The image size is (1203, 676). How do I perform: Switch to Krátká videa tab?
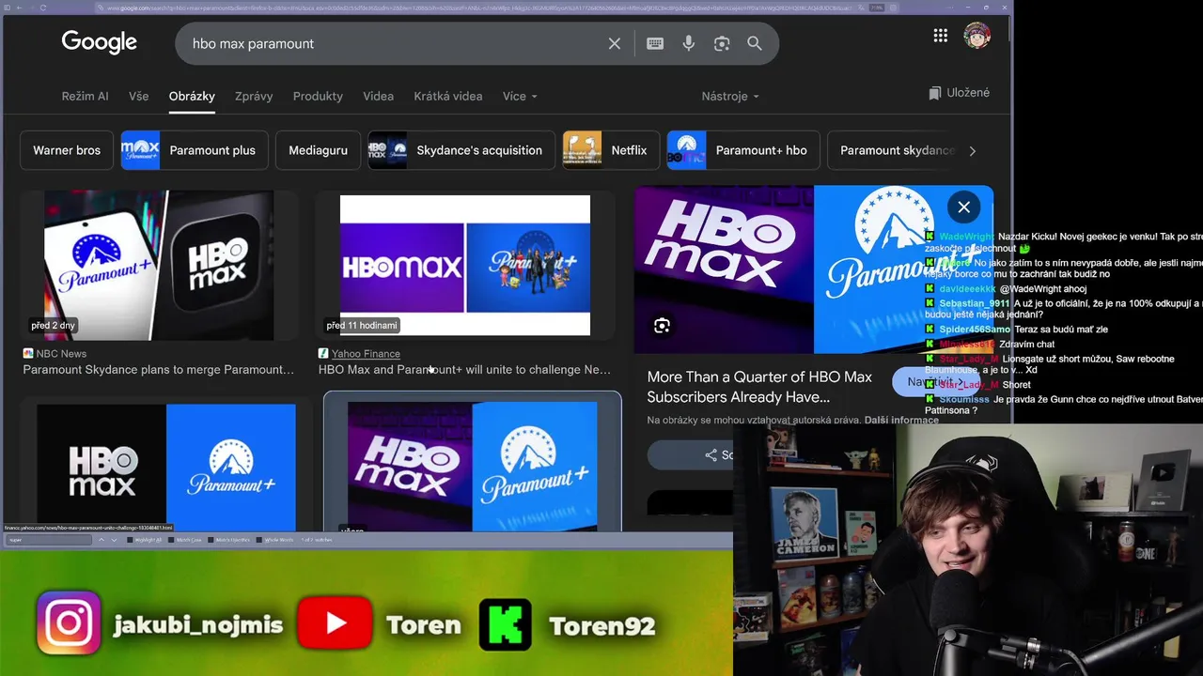point(448,96)
